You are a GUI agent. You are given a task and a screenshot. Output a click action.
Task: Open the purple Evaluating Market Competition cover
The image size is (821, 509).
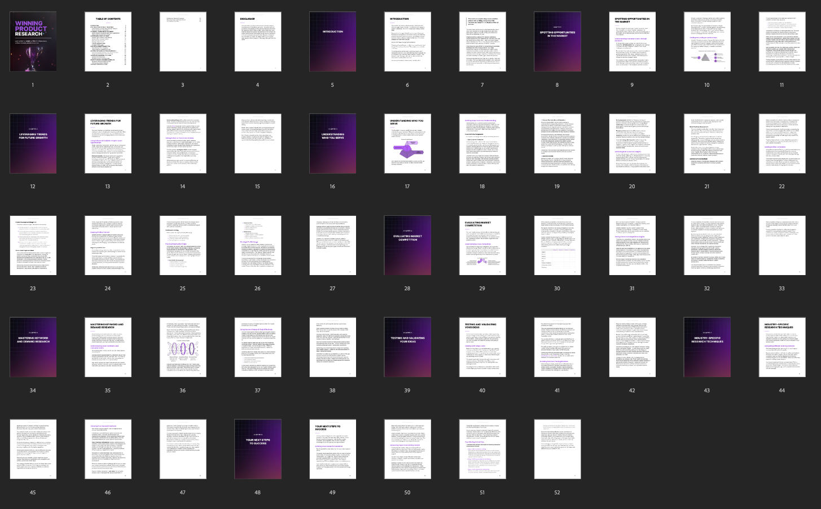point(407,245)
